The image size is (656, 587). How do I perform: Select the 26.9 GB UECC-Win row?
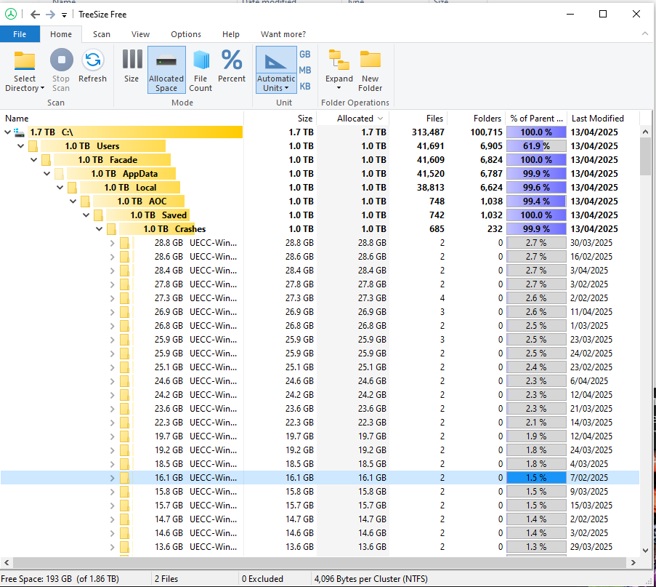320,312
